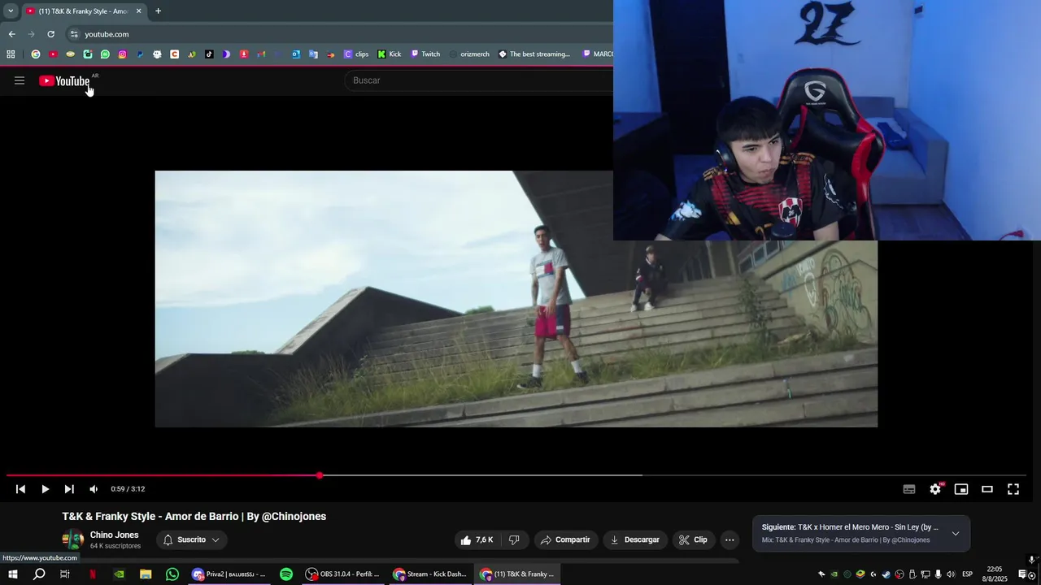Viewport: 1041px width, 585px height.
Task: Open Windows notification center
Action: tap(1022, 574)
